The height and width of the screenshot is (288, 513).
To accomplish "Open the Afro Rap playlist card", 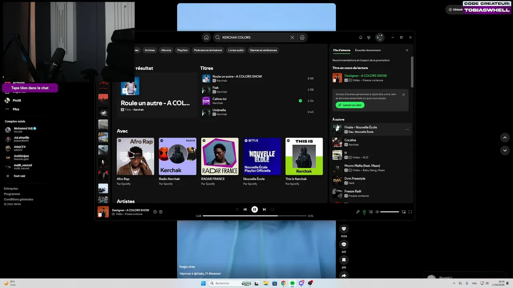I will 135,161.
